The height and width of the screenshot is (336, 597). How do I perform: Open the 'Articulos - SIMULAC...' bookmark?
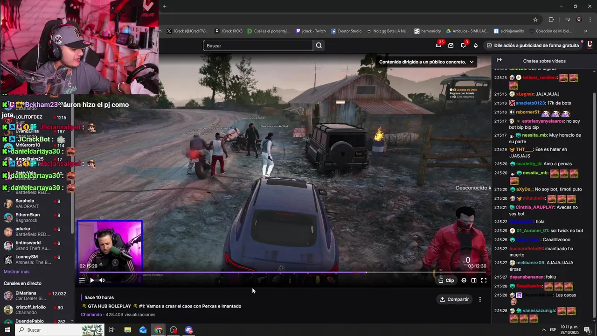[467, 31]
